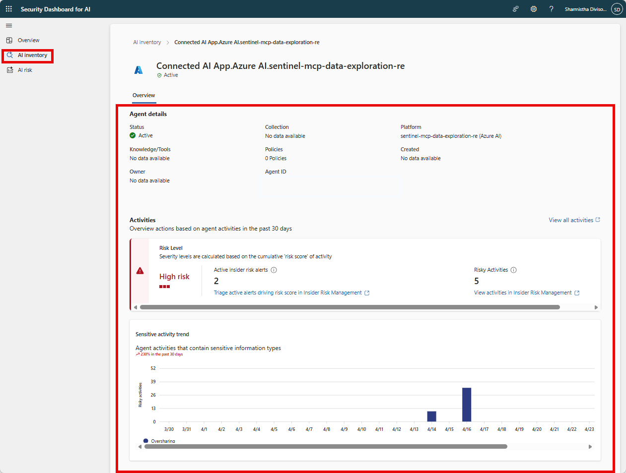Click the High risk label
The height and width of the screenshot is (473, 626).
pos(174,277)
